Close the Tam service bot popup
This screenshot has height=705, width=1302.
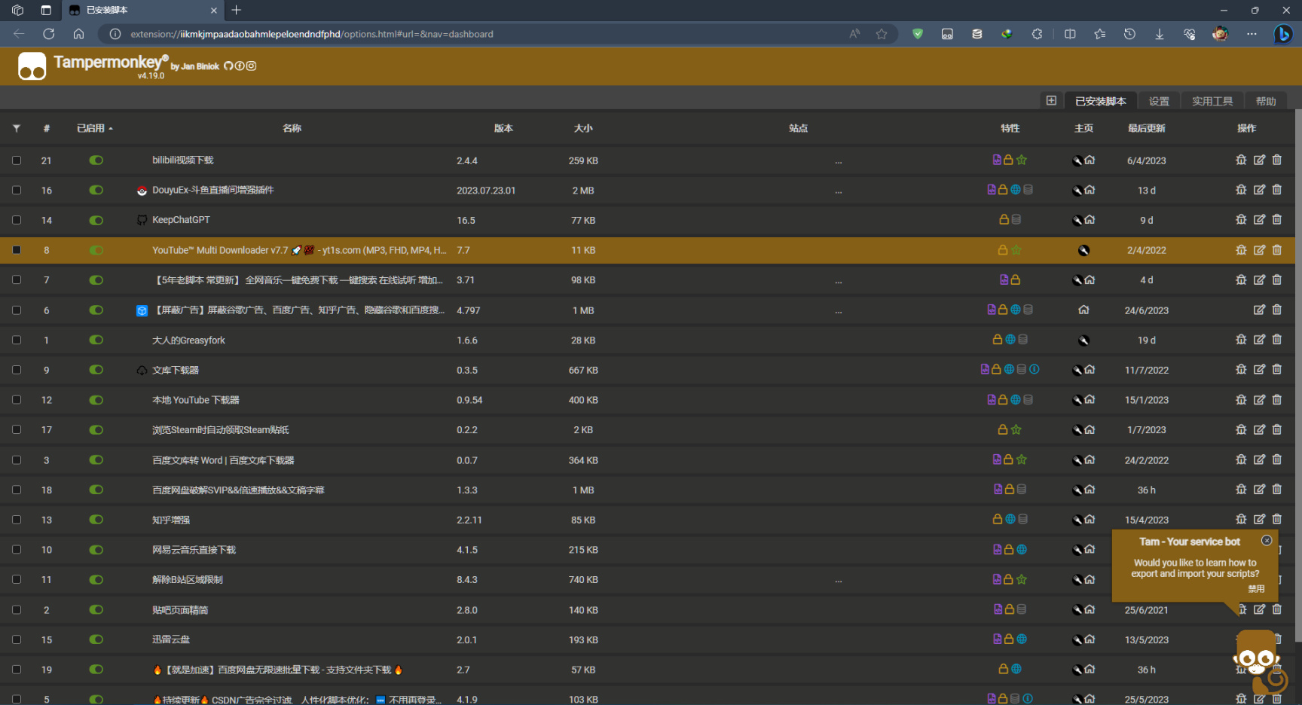tap(1267, 540)
